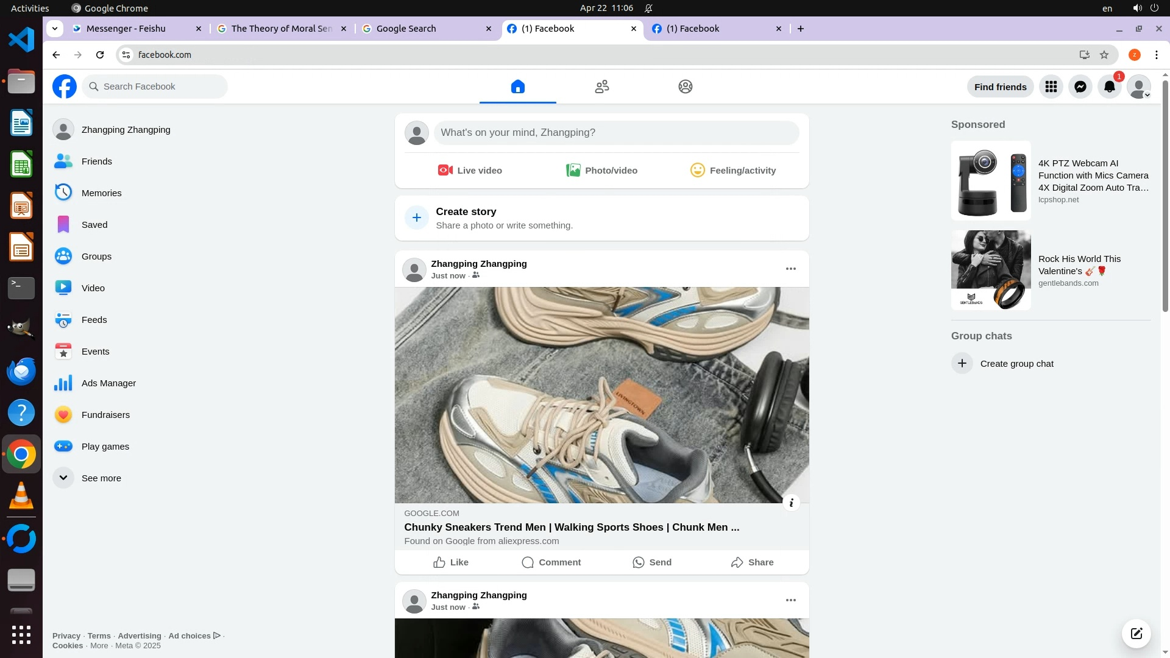Bookmark this page with the star icon
Viewport: 1170px width, 658px height.
[1104, 55]
